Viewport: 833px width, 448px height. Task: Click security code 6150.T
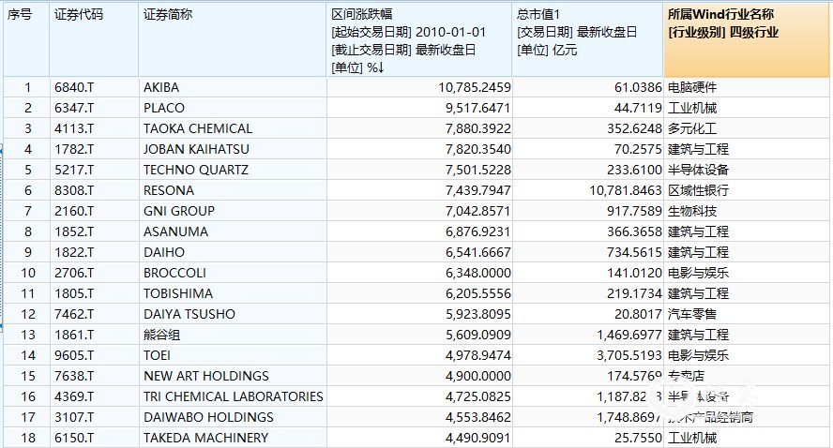point(74,439)
